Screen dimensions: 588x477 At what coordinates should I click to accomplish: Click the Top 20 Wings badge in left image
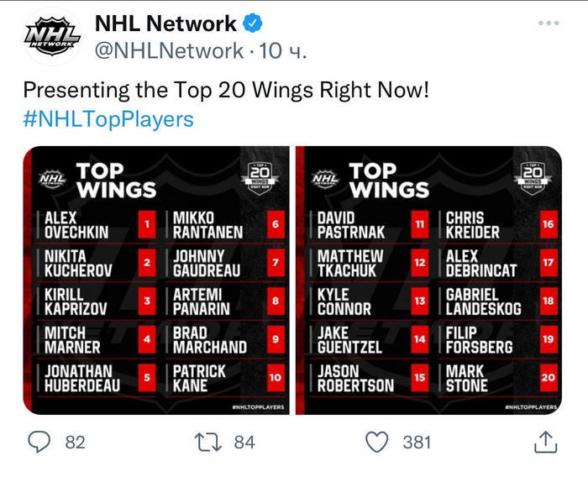[x=259, y=176]
